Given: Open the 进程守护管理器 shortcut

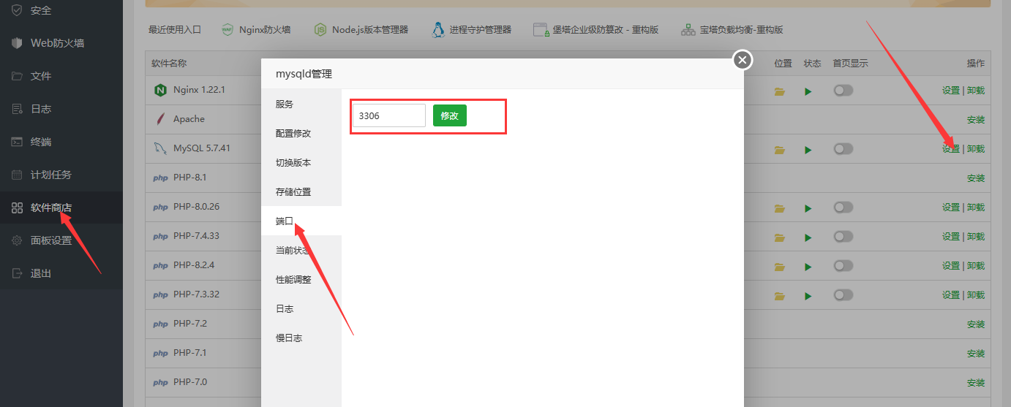Looking at the screenshot, I should (x=471, y=30).
